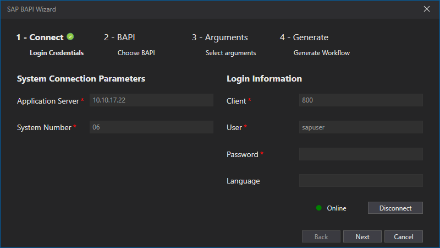Click the Application Server input field
Screen dimensions: 440x248
(x=152, y=100)
